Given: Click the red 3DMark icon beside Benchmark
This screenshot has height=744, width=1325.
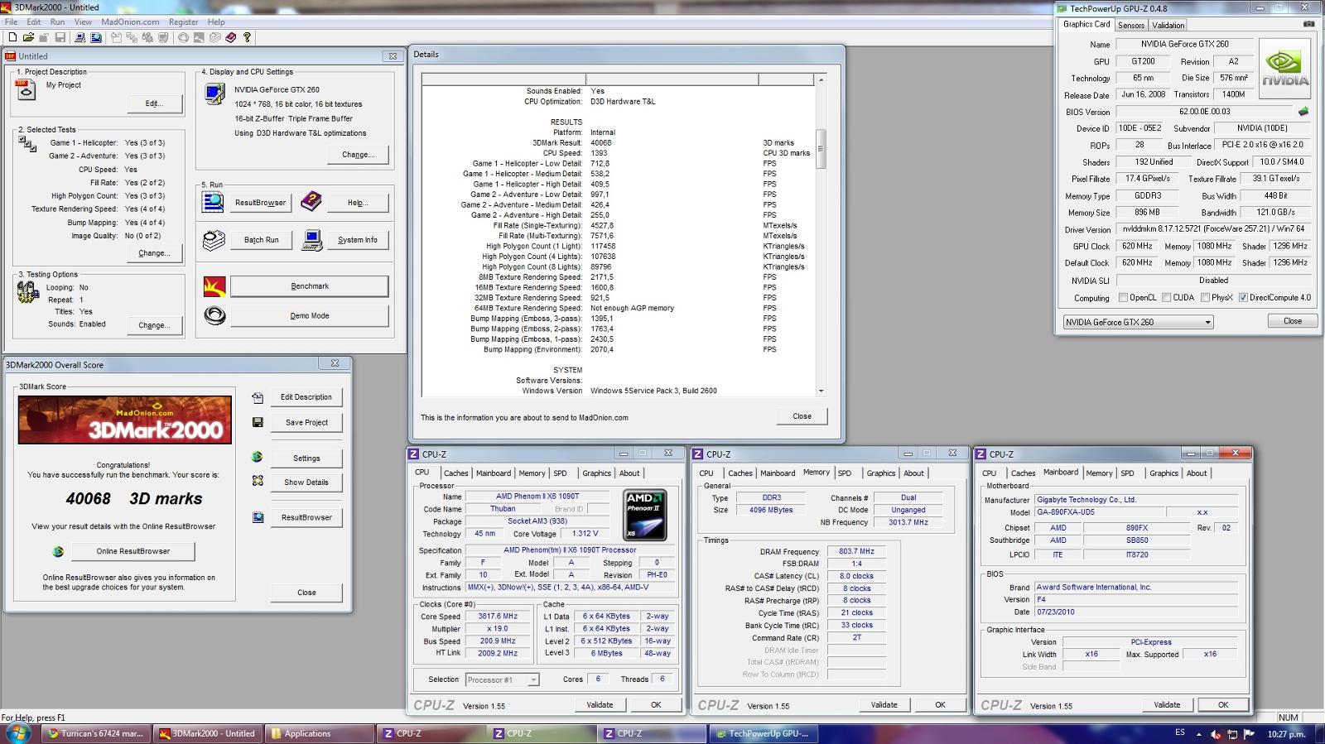Looking at the screenshot, I should [x=214, y=286].
